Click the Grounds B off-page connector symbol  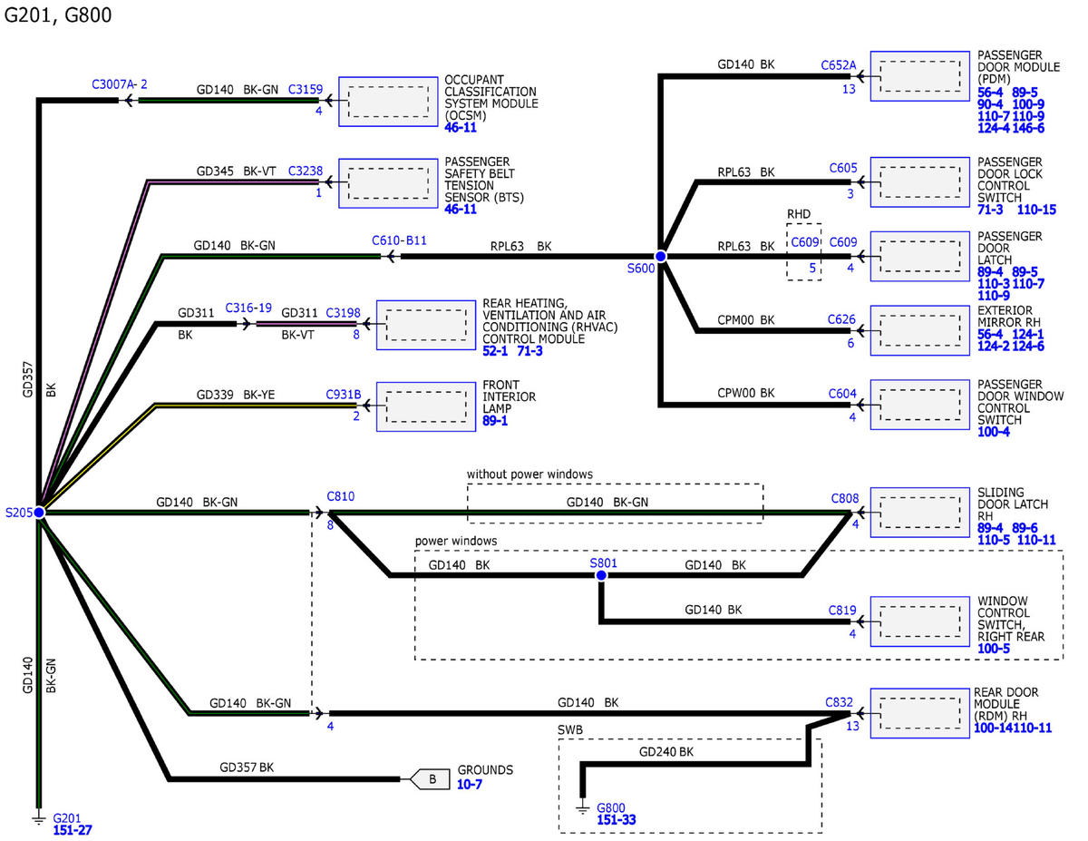pos(431,777)
